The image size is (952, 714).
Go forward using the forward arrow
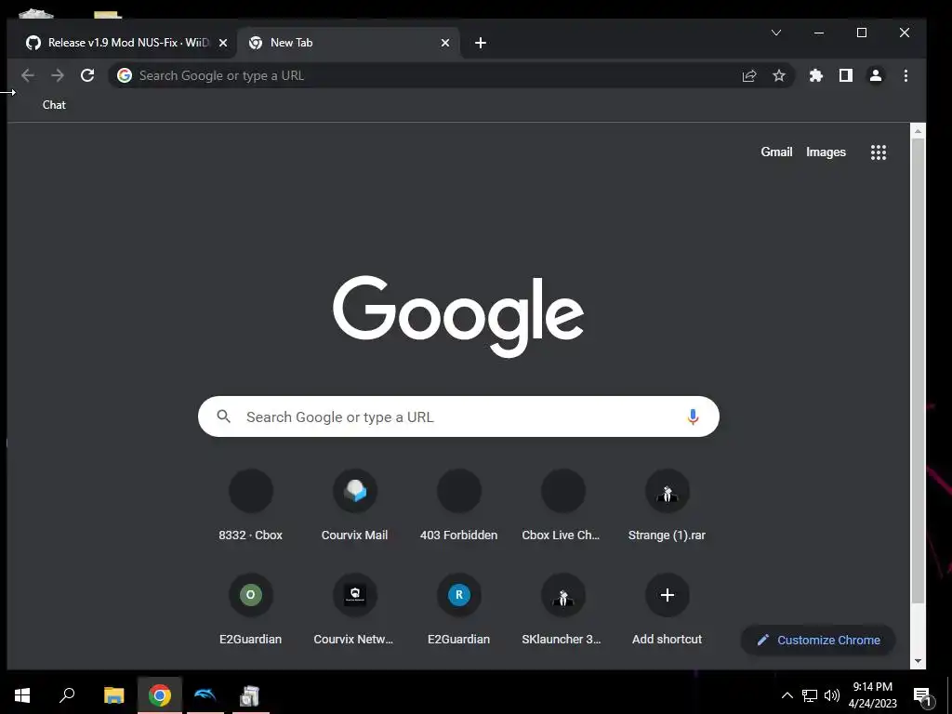(57, 75)
